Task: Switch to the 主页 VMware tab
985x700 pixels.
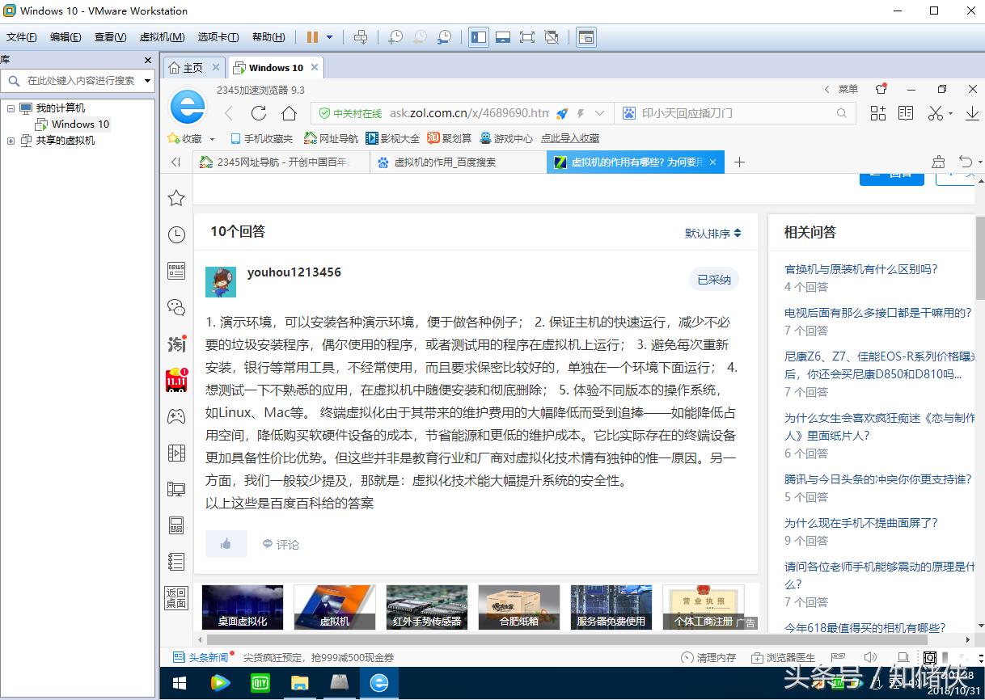Action: [x=192, y=67]
